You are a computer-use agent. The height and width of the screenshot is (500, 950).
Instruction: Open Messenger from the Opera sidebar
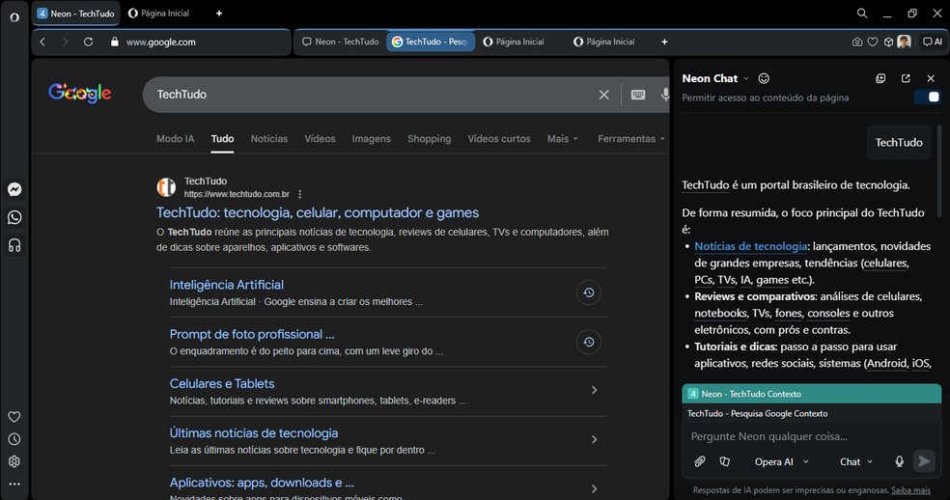pos(14,190)
